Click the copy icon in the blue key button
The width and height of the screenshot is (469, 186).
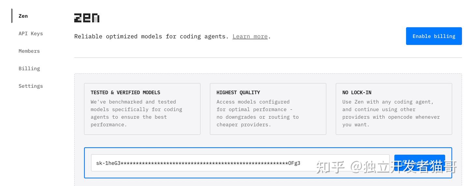404,163
